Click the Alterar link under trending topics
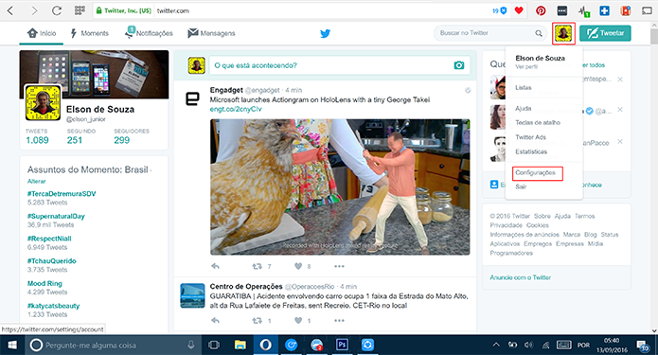The image size is (658, 355). [x=37, y=181]
